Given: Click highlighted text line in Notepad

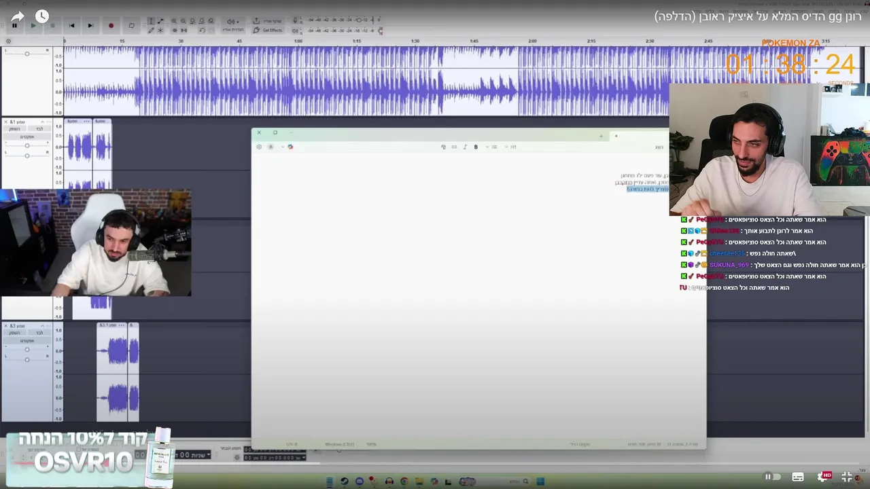Looking at the screenshot, I should pos(648,189).
